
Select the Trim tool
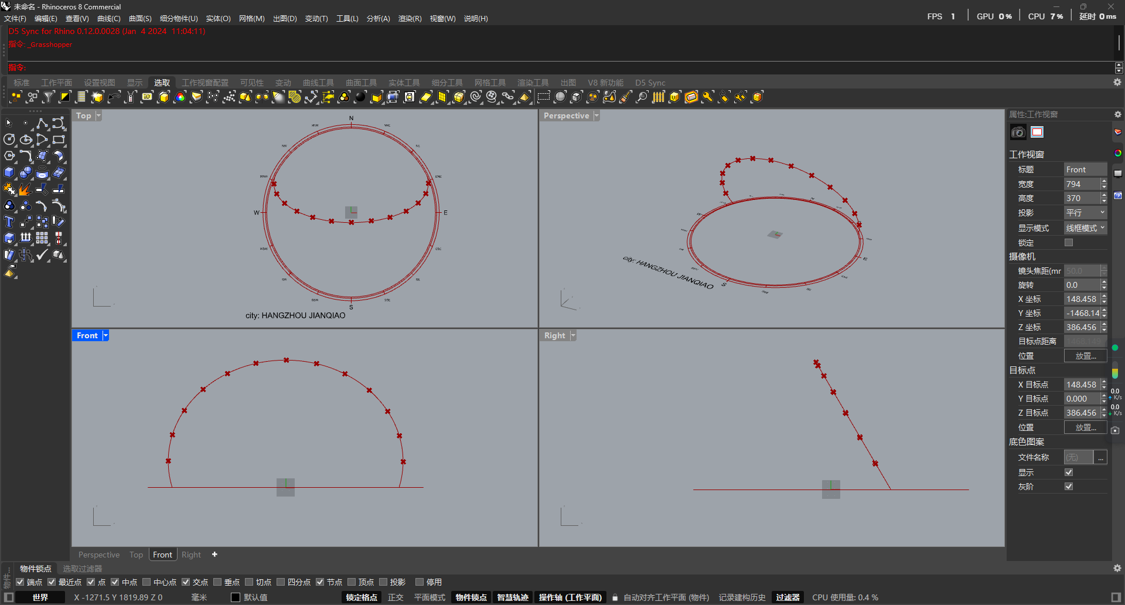point(42,189)
